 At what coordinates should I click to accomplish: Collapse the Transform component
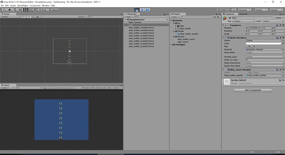tap(223, 25)
